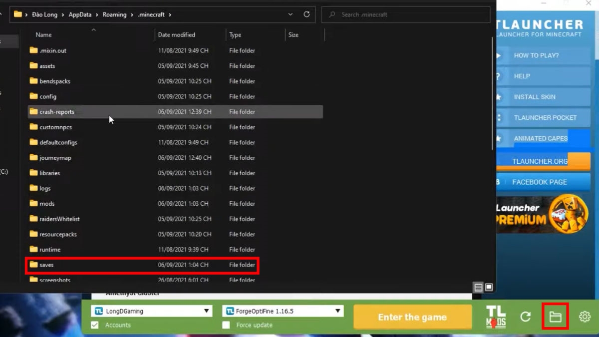Select Roaming in the breadcrumb path
This screenshot has height=337, width=599.
pyautogui.click(x=114, y=14)
